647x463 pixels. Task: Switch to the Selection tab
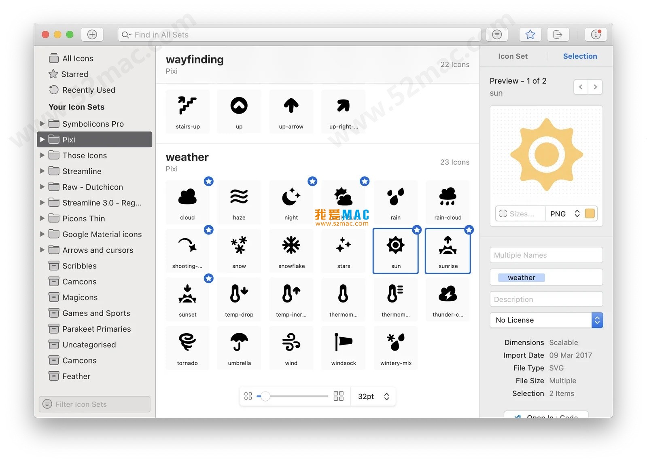click(x=580, y=56)
